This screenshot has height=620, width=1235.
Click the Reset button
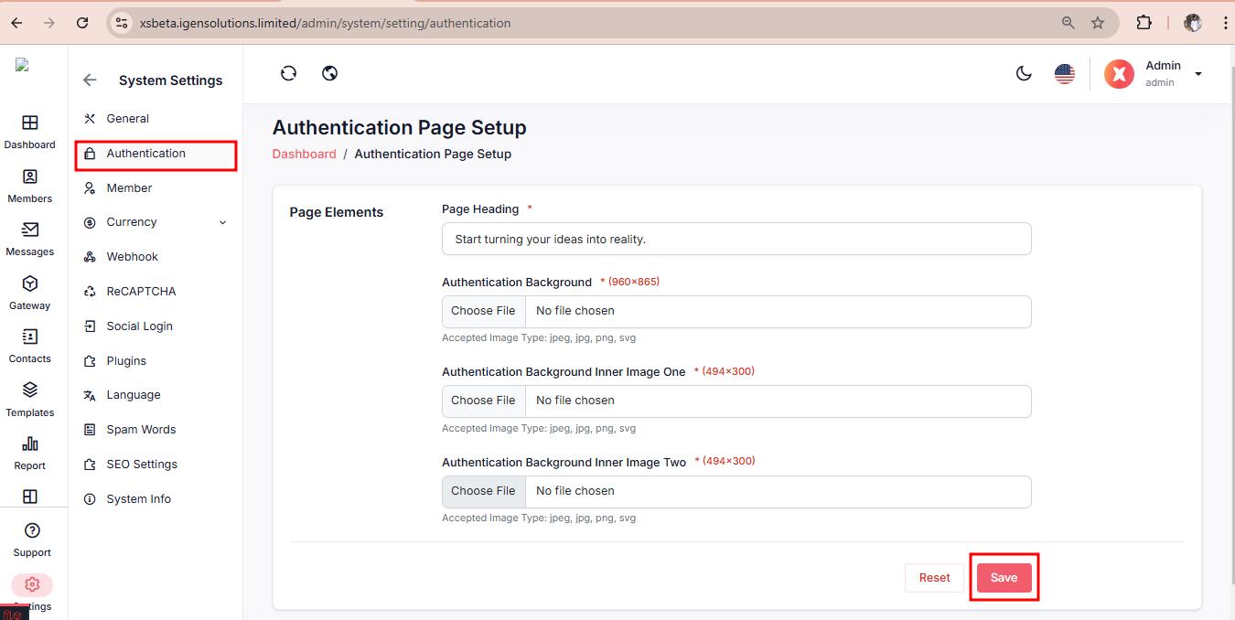coord(934,578)
